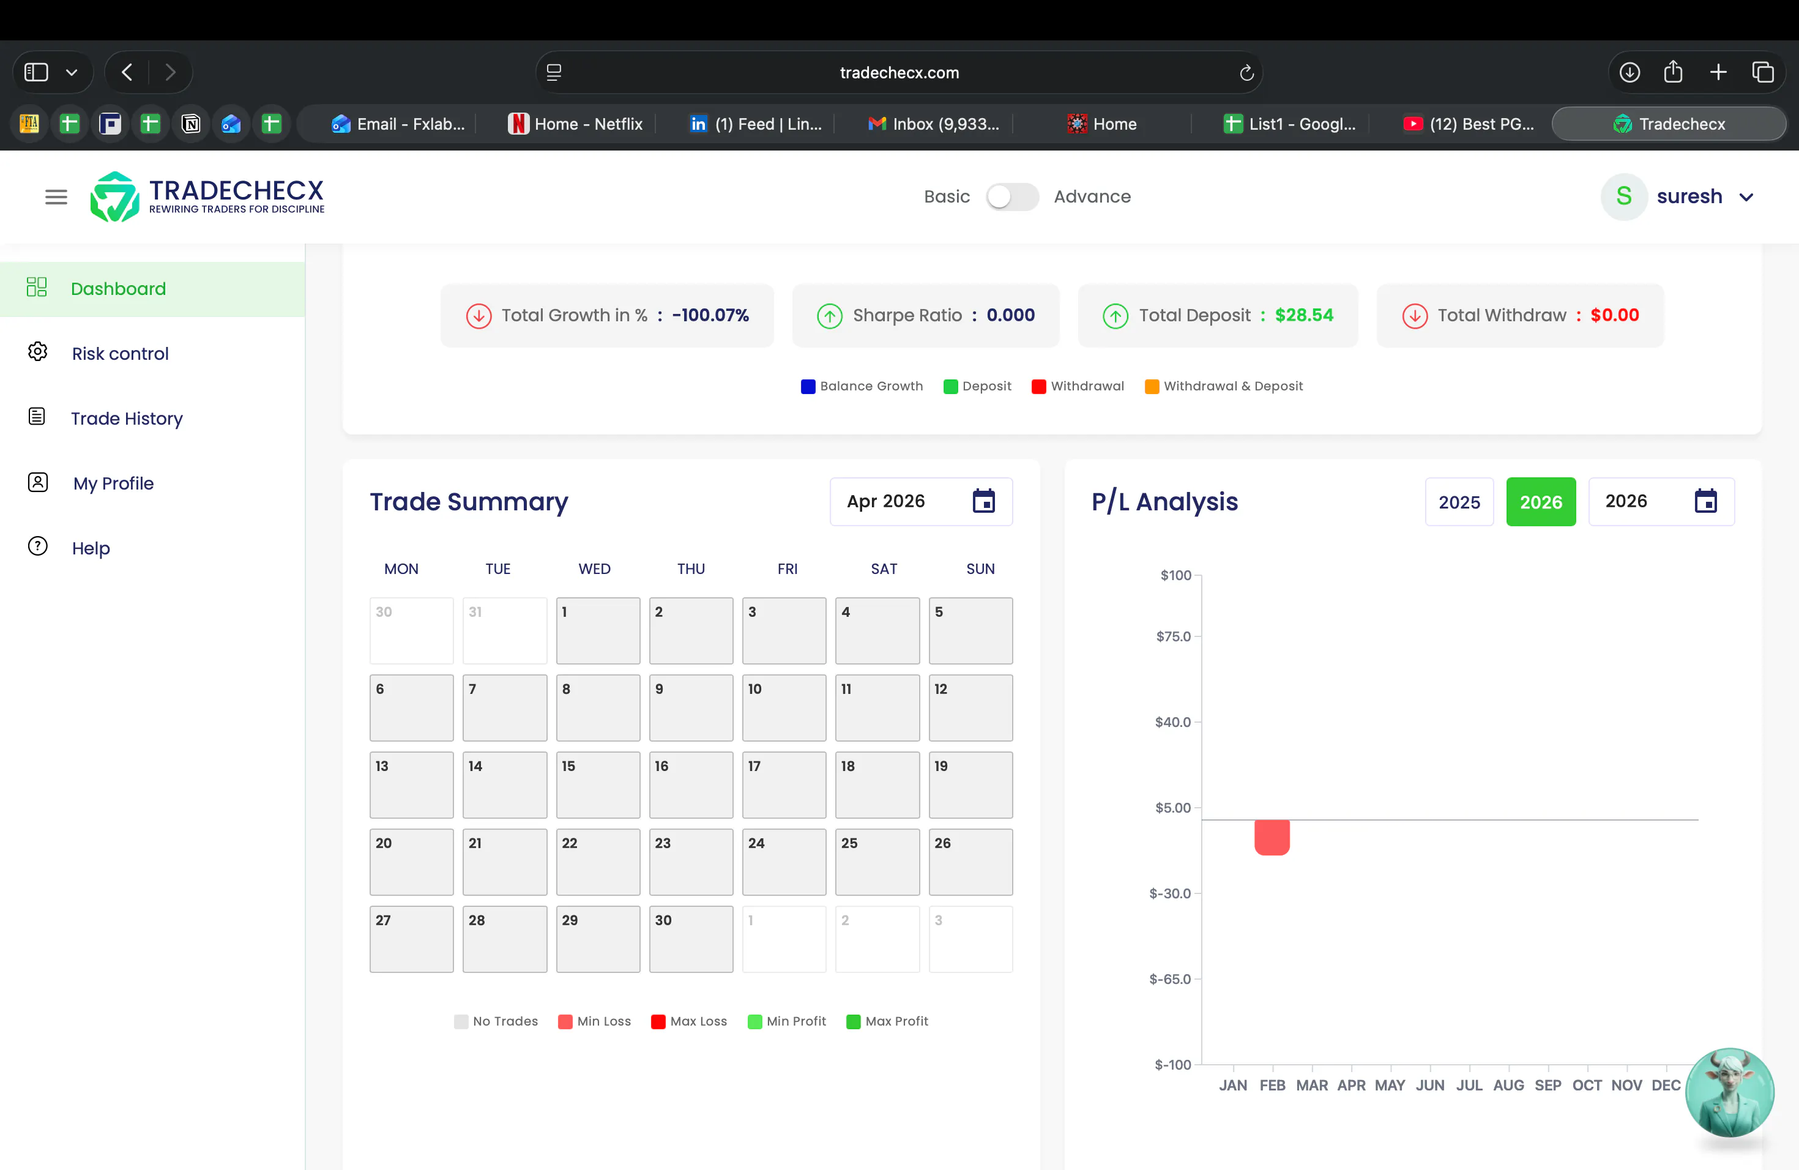Viewport: 1799px width, 1170px height.
Task: Click the Trade History list icon
Action: [36, 415]
